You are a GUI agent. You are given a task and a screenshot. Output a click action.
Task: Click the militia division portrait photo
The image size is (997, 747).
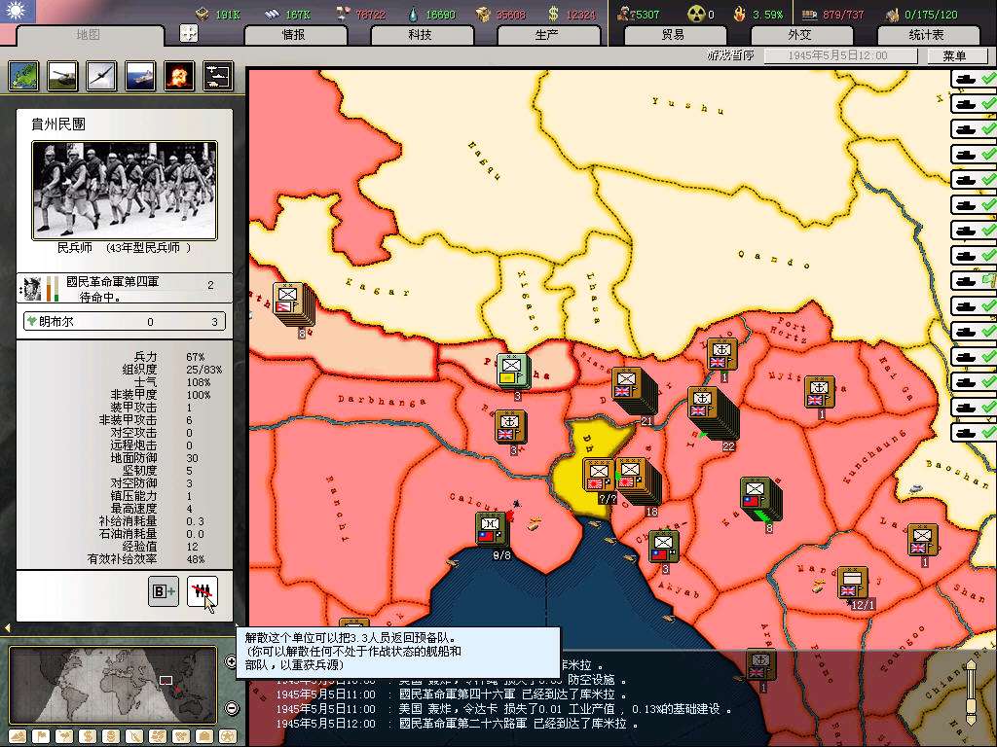click(x=125, y=191)
